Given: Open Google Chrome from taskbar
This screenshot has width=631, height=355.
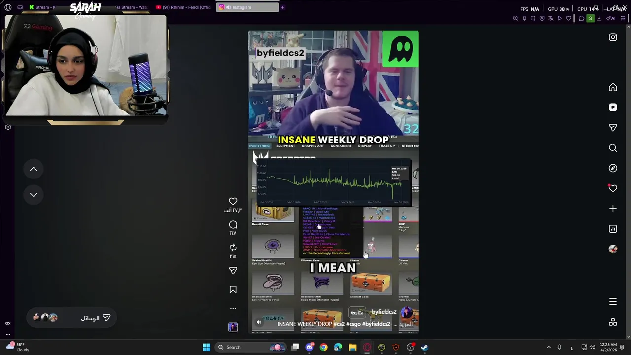Looking at the screenshot, I should [x=323, y=347].
